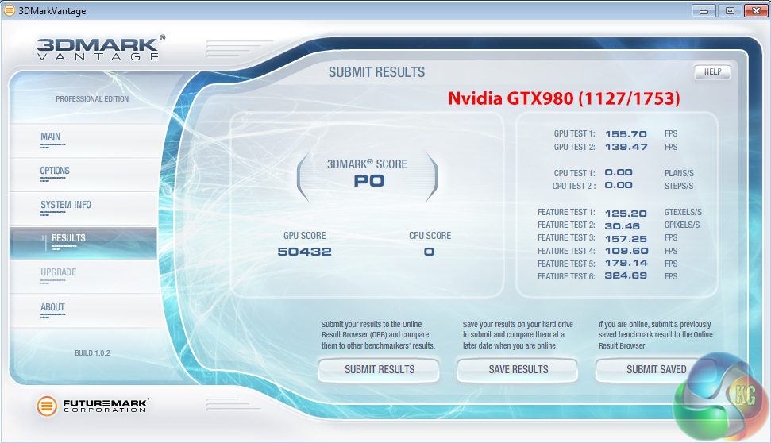Click the 3DMark Vantage logo
Image resolution: width=771 pixels, height=443 pixels.
coord(102,48)
